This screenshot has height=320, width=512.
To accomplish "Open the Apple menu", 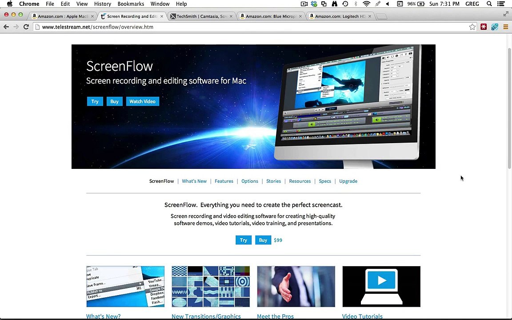I will coord(9,4).
